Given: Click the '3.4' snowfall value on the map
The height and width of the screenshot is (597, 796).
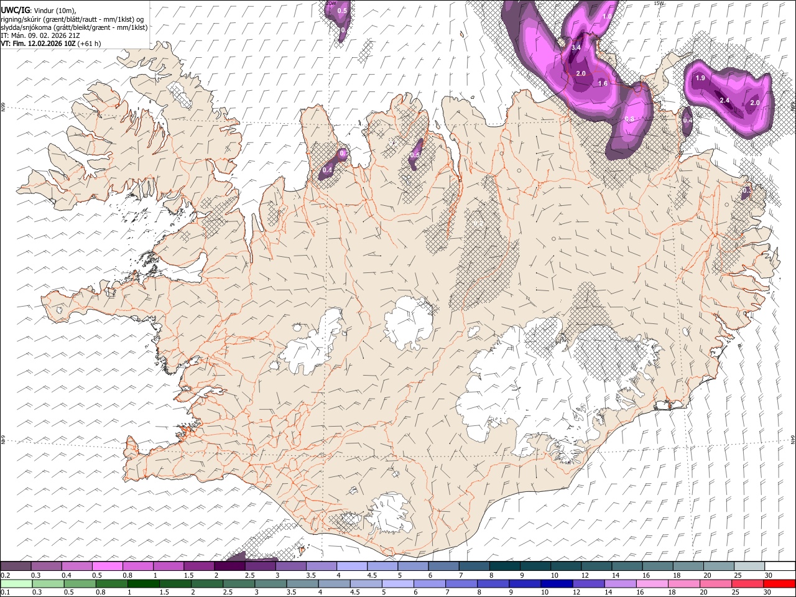Looking at the screenshot, I should pyautogui.click(x=576, y=47).
